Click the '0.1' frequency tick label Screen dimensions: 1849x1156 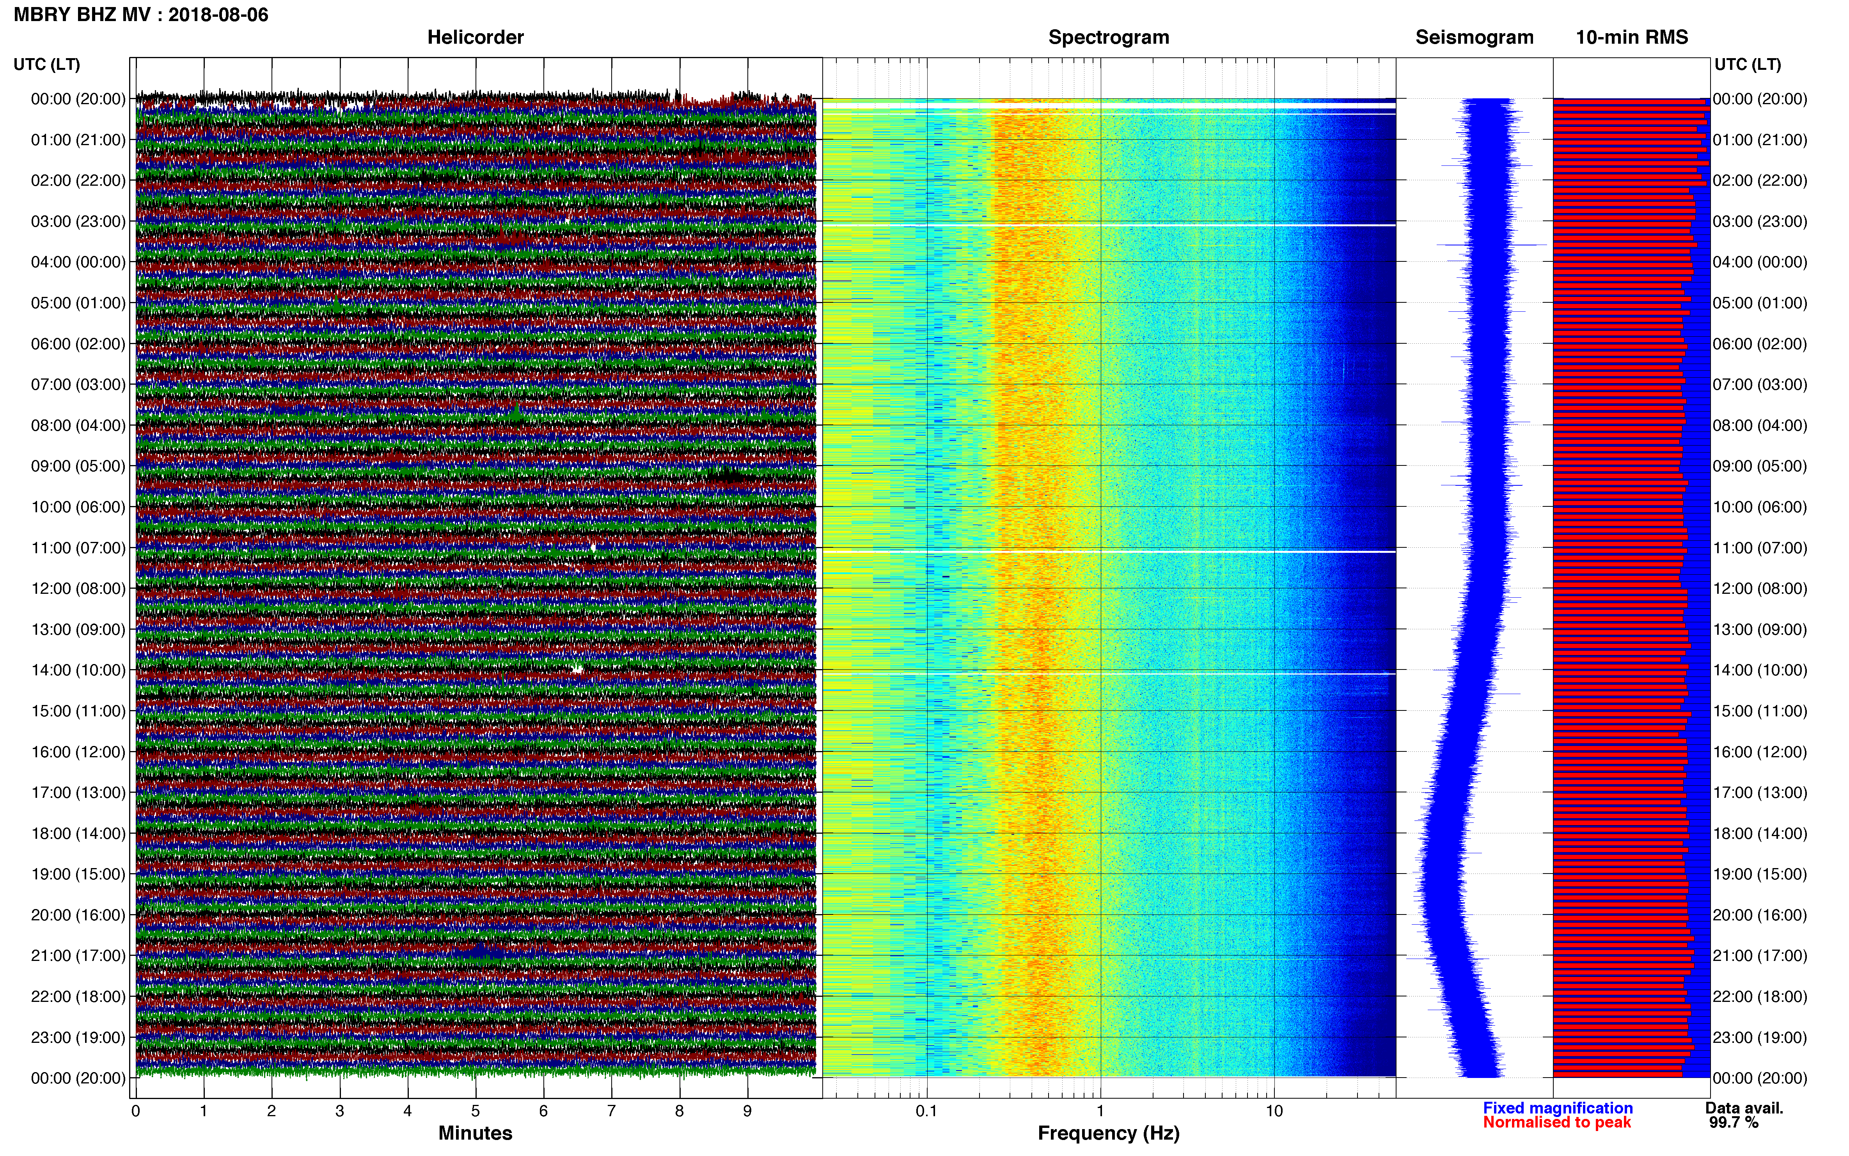[926, 1111]
